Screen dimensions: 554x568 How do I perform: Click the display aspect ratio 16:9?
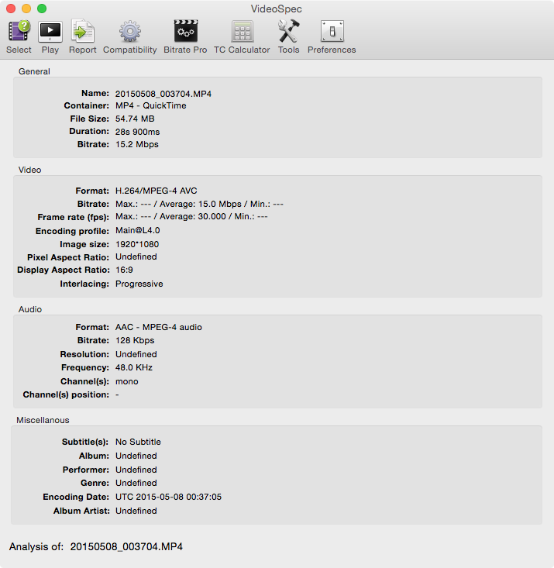coord(124,270)
